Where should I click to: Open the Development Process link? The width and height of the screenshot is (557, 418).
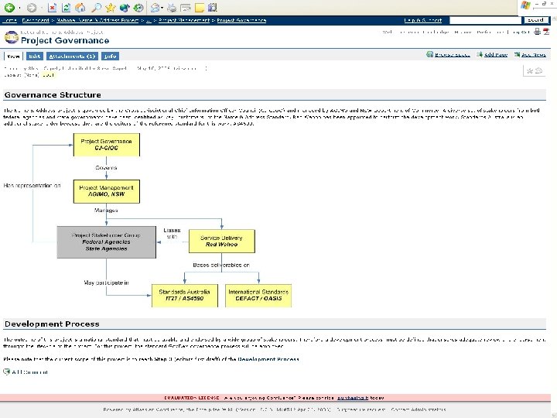[268, 359]
